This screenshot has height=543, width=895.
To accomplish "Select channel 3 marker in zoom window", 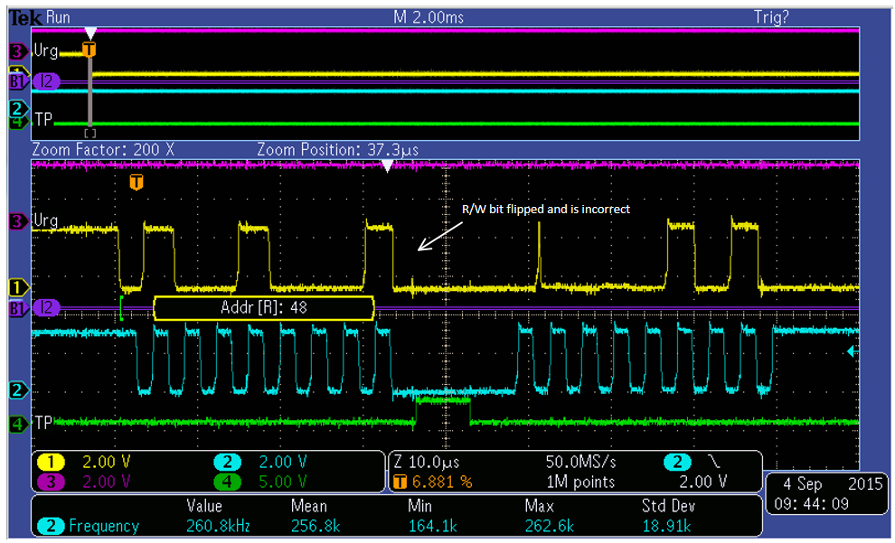I will click(x=18, y=221).
